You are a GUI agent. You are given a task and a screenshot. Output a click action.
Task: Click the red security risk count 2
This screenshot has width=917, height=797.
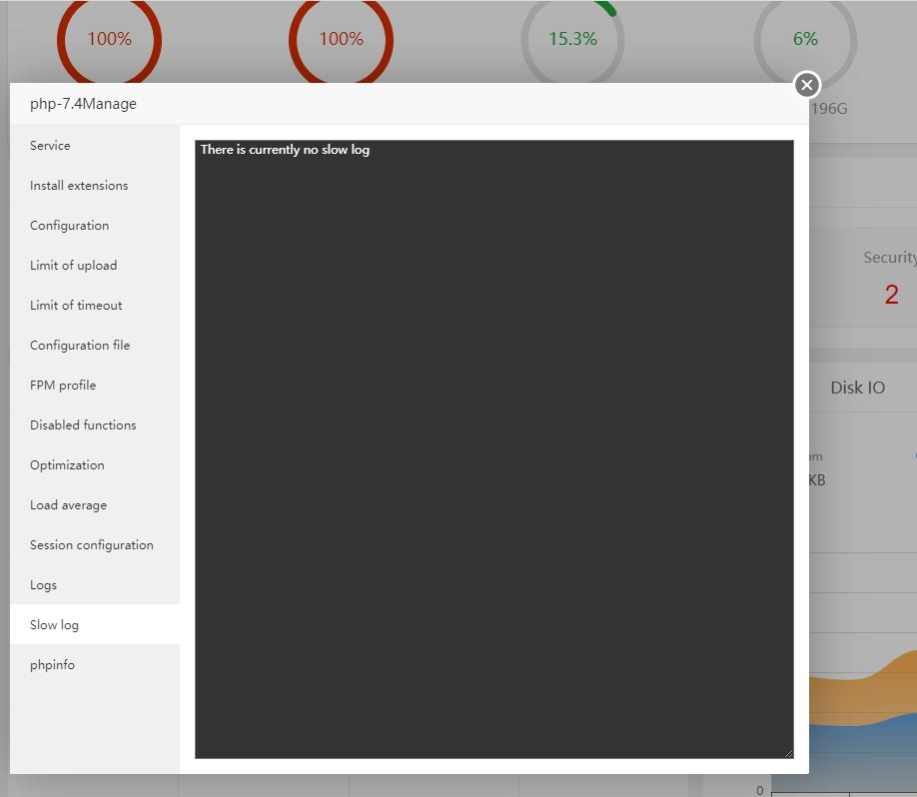coord(891,295)
